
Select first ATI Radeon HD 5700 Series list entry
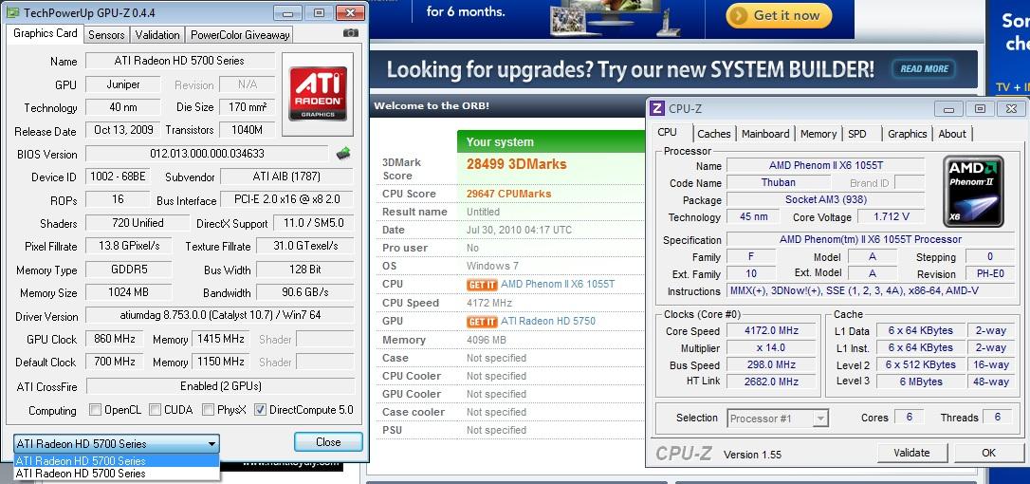click(117, 461)
